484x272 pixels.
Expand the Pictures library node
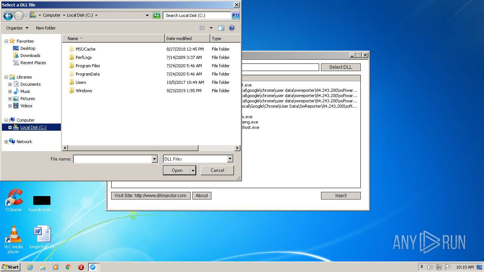click(10, 99)
